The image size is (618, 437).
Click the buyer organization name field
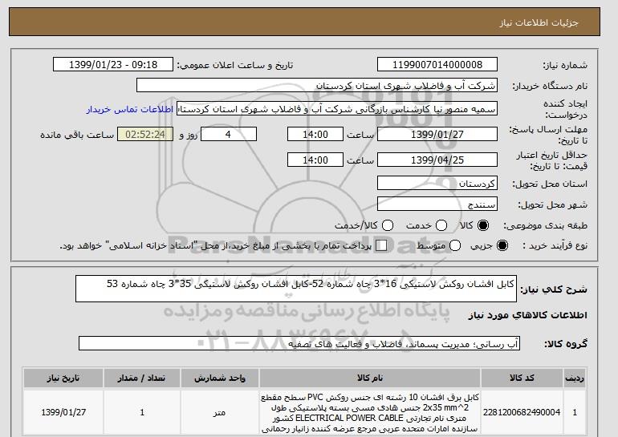[x=317, y=86]
